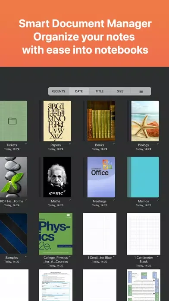This screenshot has height=301, width=169.
Task: Expand options chevron next to Papers
Action: [x=70, y=144]
